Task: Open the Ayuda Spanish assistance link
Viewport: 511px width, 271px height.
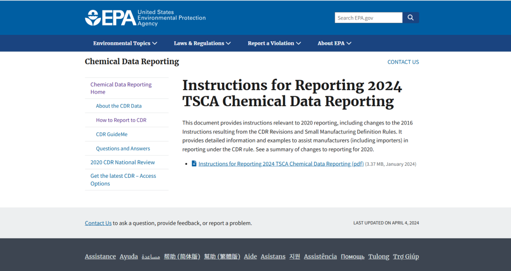Action: [129, 257]
